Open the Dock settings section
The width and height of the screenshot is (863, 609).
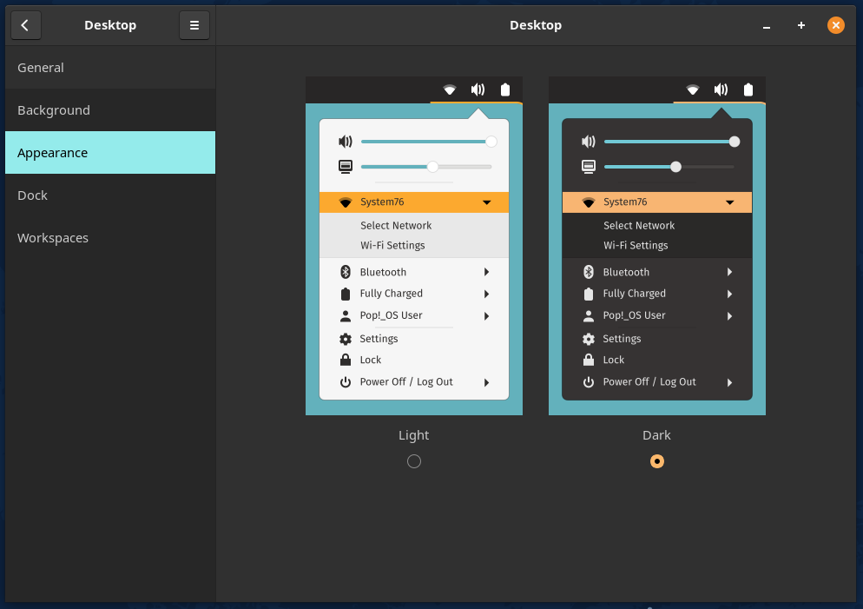tap(110, 195)
